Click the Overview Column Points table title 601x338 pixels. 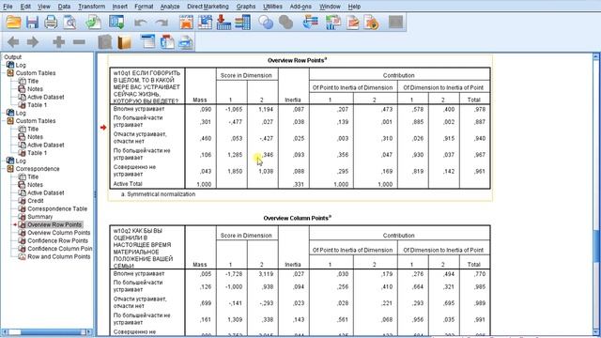(x=297, y=218)
